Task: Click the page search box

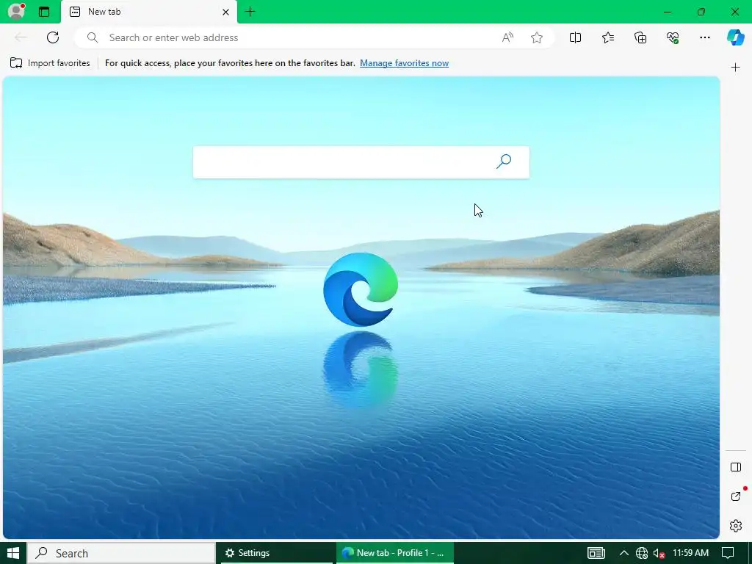Action: click(x=361, y=162)
